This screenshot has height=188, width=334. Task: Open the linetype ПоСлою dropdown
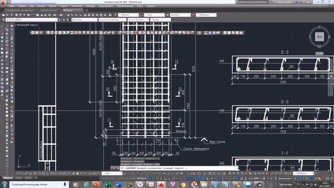tap(113, 20)
